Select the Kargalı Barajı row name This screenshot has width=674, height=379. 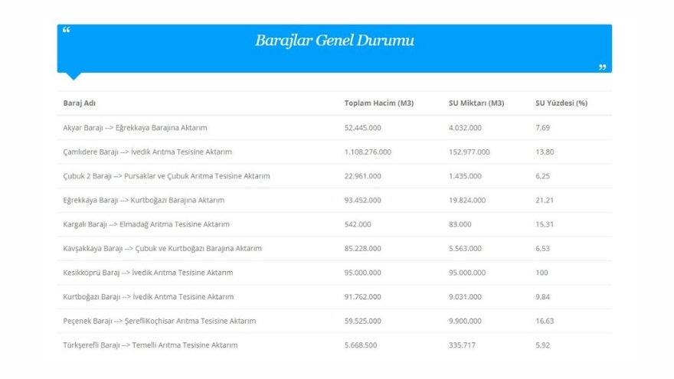[146, 224]
